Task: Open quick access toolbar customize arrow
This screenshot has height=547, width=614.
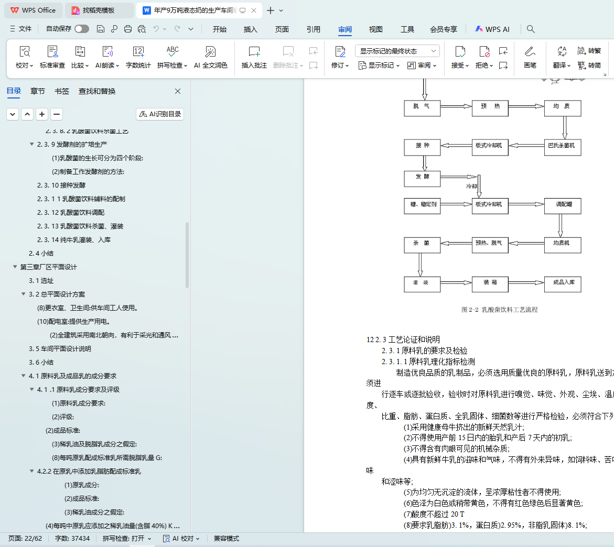Action: (191, 29)
